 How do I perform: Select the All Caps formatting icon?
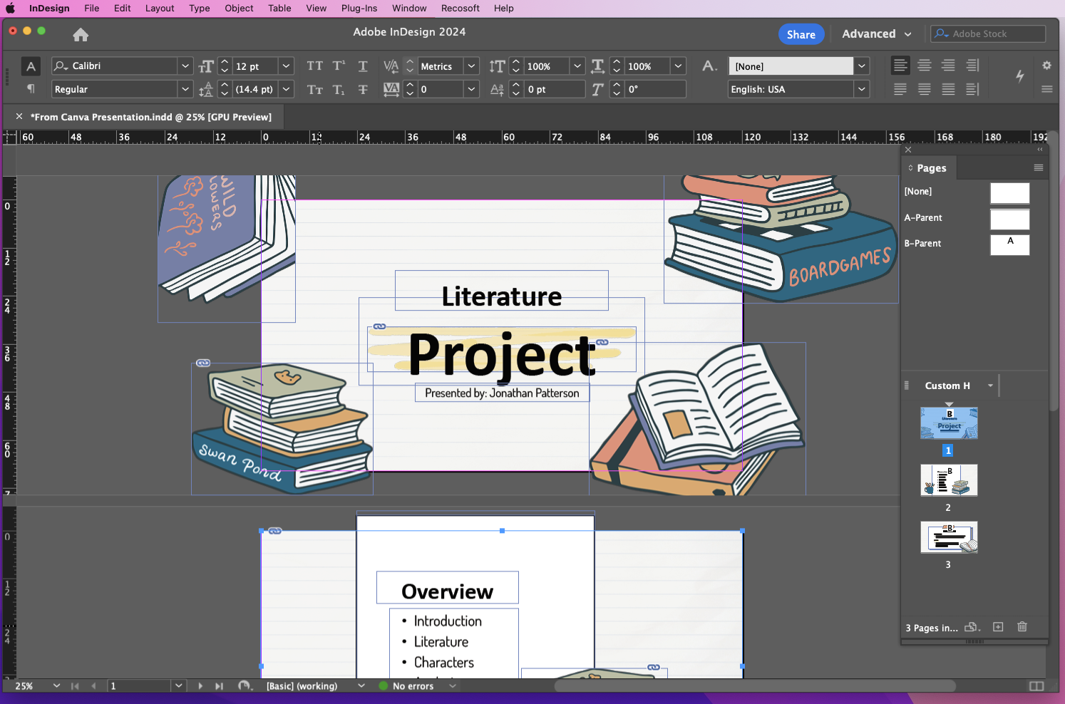[x=314, y=66]
